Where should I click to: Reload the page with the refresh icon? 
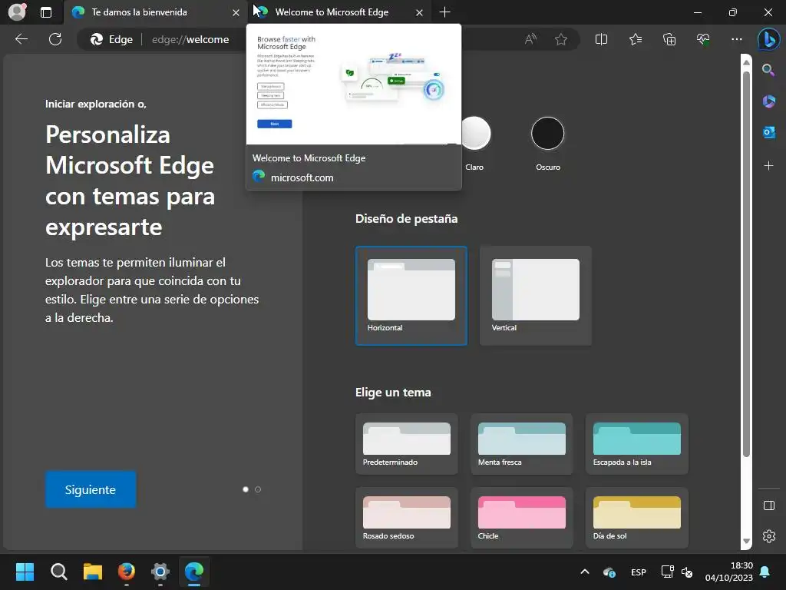coord(55,39)
